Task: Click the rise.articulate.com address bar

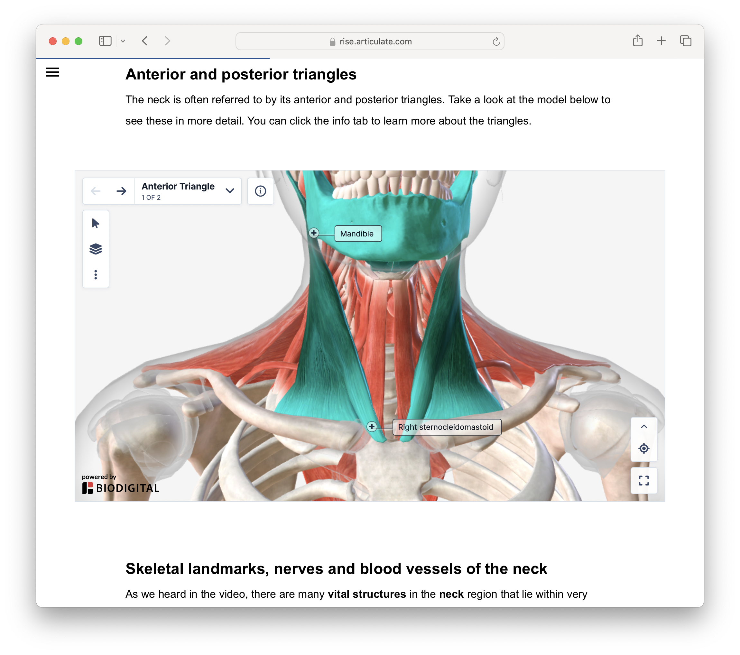Action: 369,41
